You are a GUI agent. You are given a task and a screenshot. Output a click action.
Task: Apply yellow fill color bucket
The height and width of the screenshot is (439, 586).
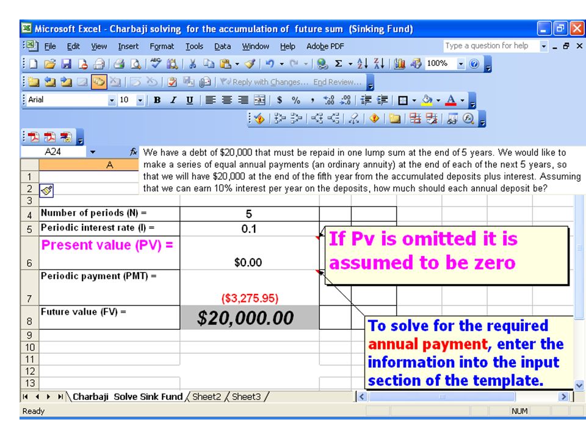click(427, 100)
